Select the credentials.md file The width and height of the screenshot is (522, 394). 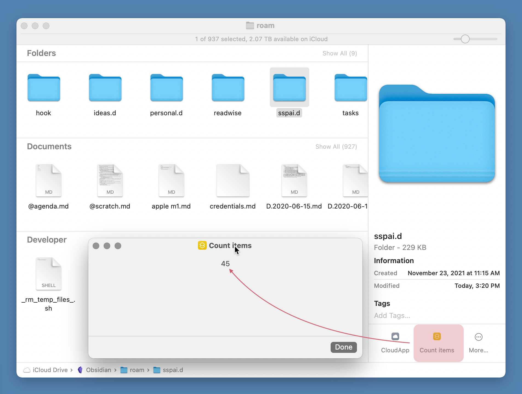coord(233,181)
